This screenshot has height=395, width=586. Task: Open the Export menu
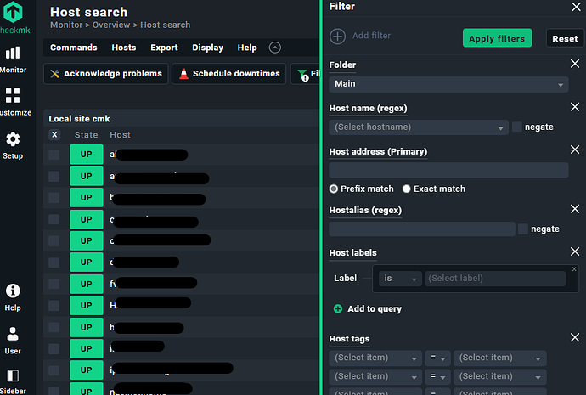tap(164, 48)
